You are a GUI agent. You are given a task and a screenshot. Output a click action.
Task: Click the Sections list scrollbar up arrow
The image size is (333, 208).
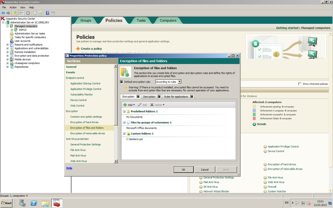pos(116,66)
